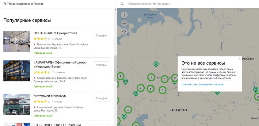Open Митсубиси Максимум listing title
Image resolution: width=259 pixels, height=126 pixels.
(50, 96)
